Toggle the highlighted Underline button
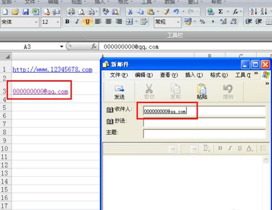Image resolution: width=272 pixels, height=210 pixels. 87,22
